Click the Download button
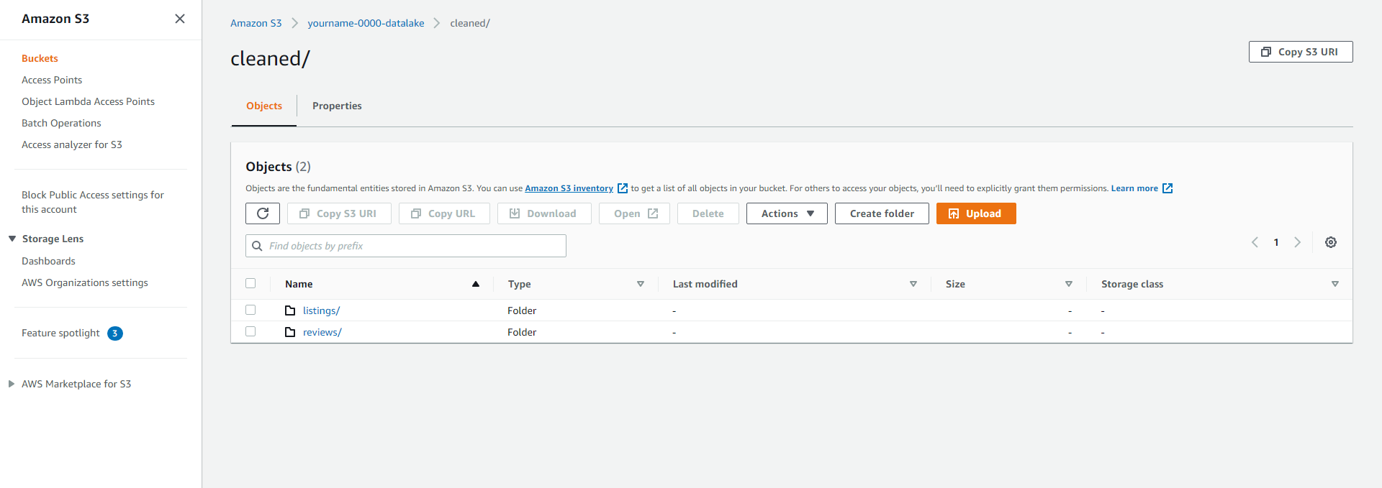 click(544, 213)
